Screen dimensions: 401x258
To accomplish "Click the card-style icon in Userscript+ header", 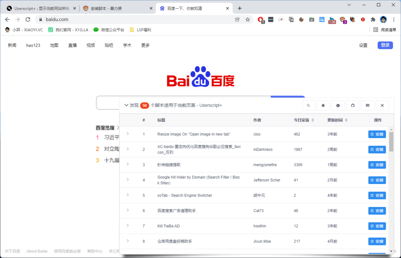I will pyautogui.click(x=368, y=105).
